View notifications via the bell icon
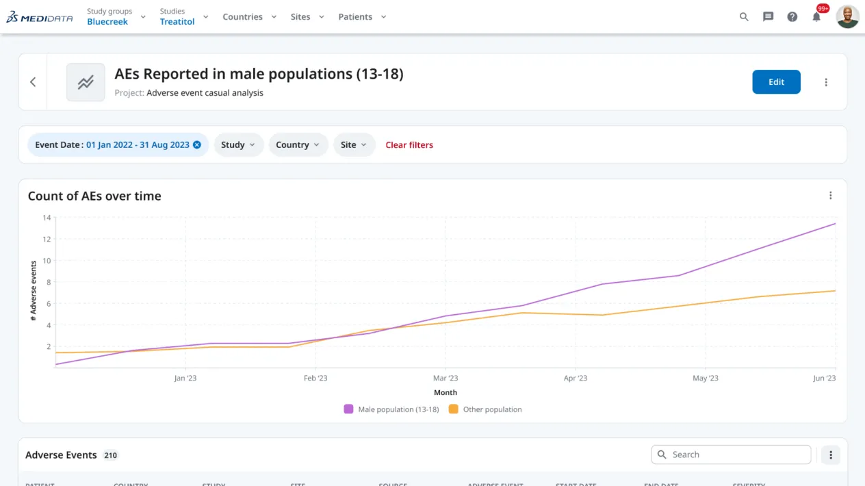 point(816,16)
